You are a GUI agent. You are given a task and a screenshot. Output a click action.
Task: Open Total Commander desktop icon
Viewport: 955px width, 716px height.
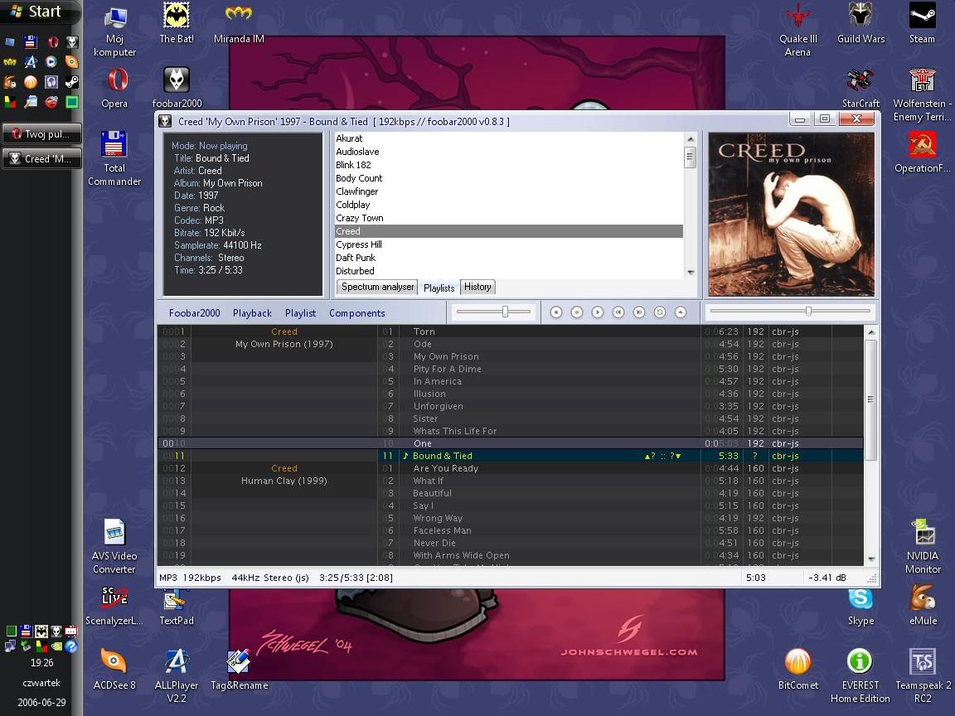coord(114,158)
